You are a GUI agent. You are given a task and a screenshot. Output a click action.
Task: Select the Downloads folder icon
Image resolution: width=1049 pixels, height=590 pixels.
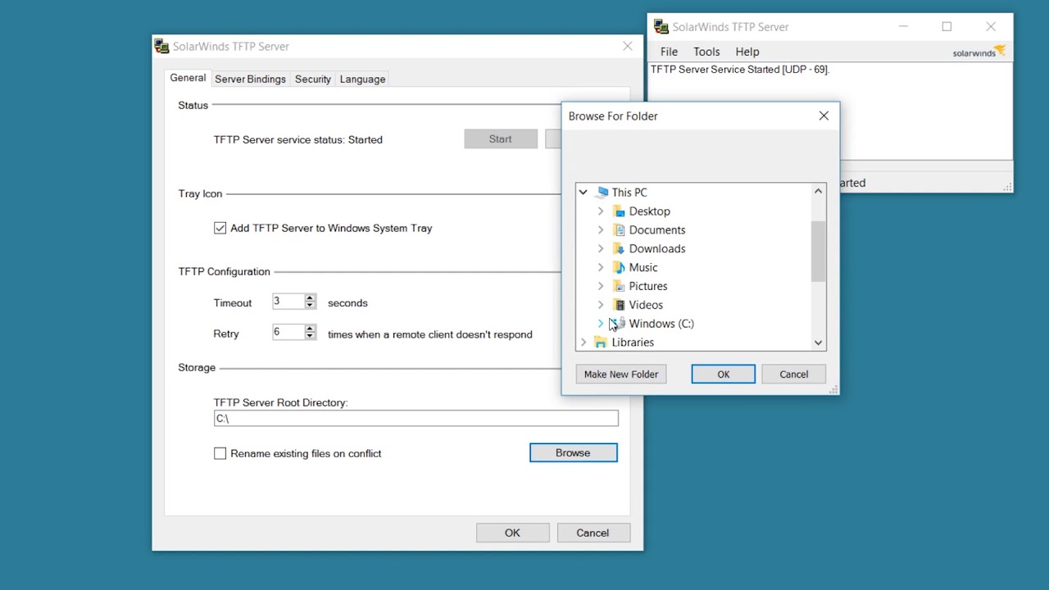pos(620,249)
